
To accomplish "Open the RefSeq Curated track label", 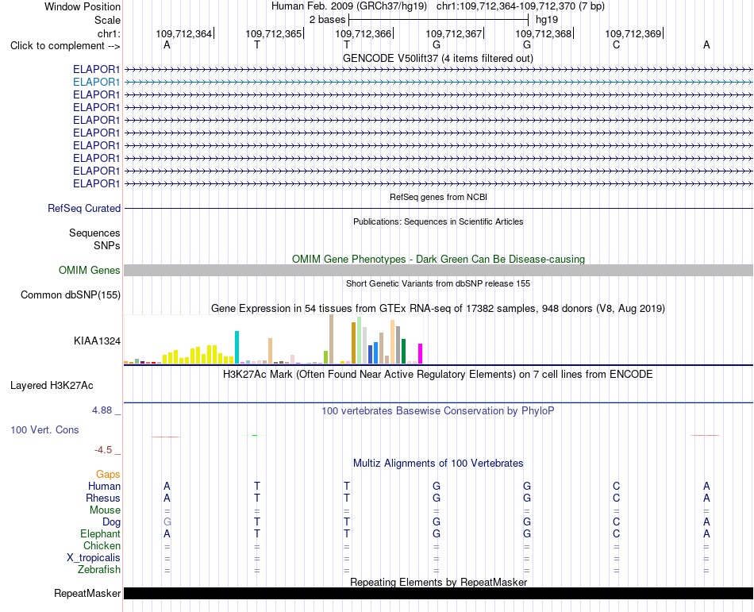I will (x=84, y=208).
